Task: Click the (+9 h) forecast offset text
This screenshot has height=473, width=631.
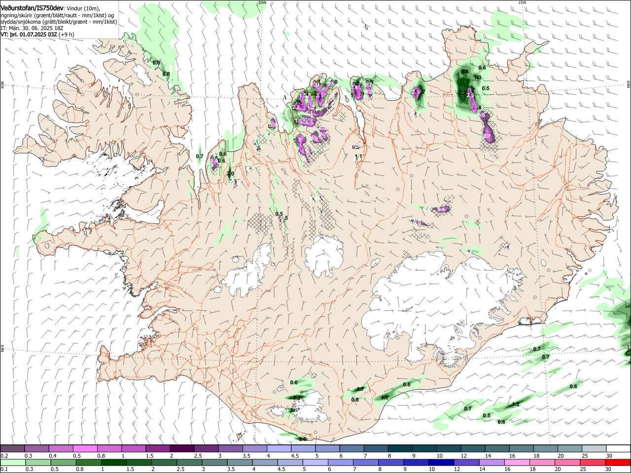Action: [x=67, y=34]
